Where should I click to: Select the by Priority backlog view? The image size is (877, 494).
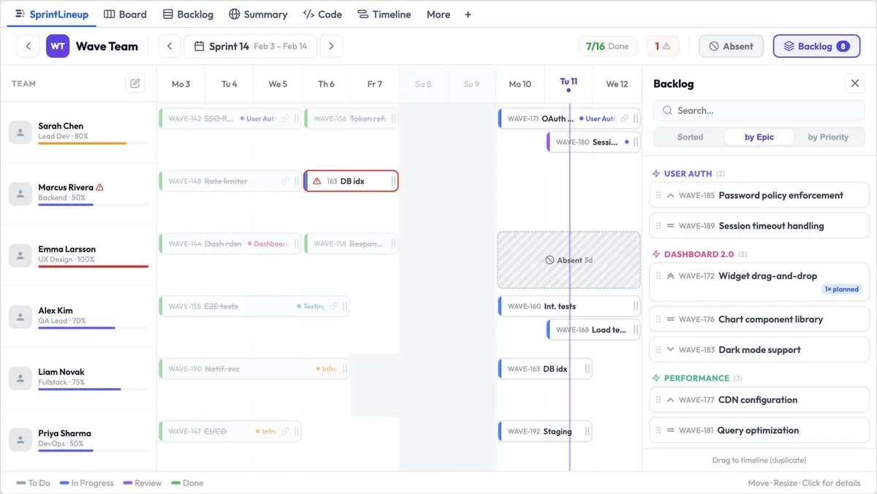click(828, 137)
